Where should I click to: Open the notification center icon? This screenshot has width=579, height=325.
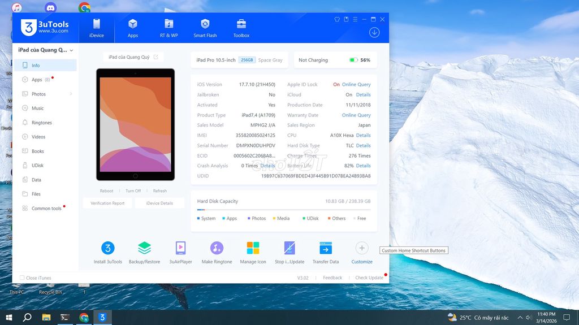click(x=567, y=317)
